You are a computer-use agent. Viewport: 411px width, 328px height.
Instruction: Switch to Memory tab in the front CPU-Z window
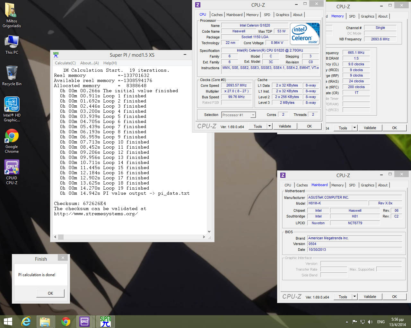tap(252, 15)
